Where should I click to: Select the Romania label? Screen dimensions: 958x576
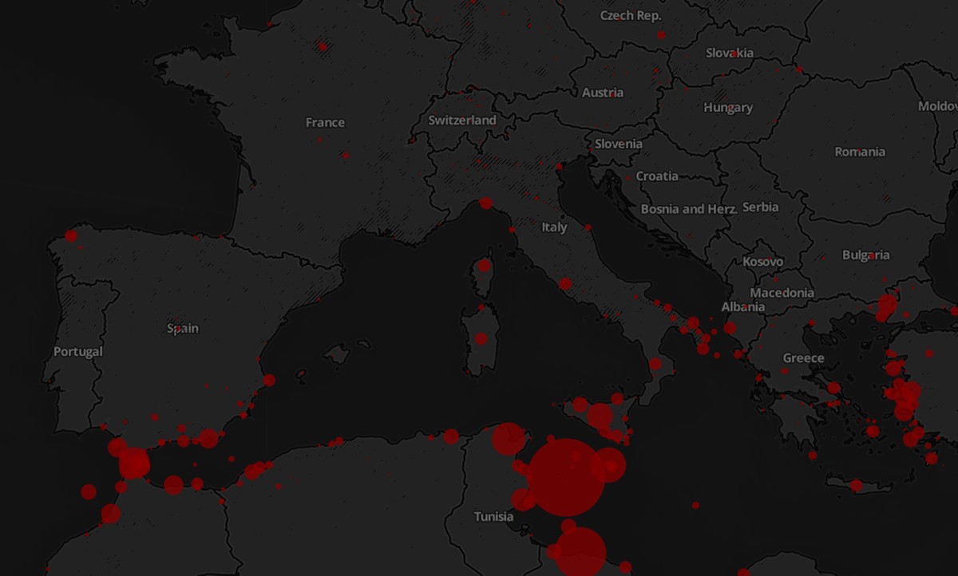click(860, 152)
